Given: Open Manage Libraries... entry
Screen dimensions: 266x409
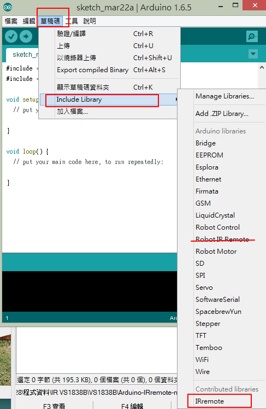Looking at the screenshot, I should (x=224, y=96).
